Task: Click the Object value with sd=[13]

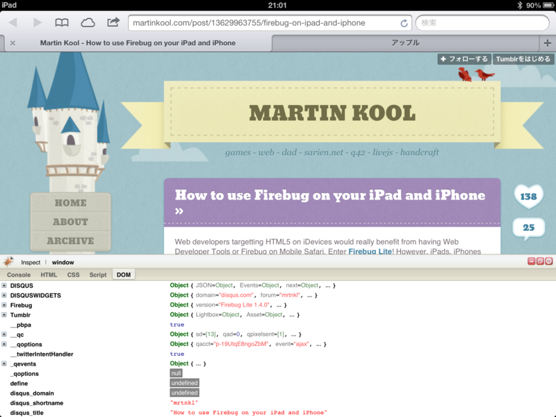Action: [236, 334]
